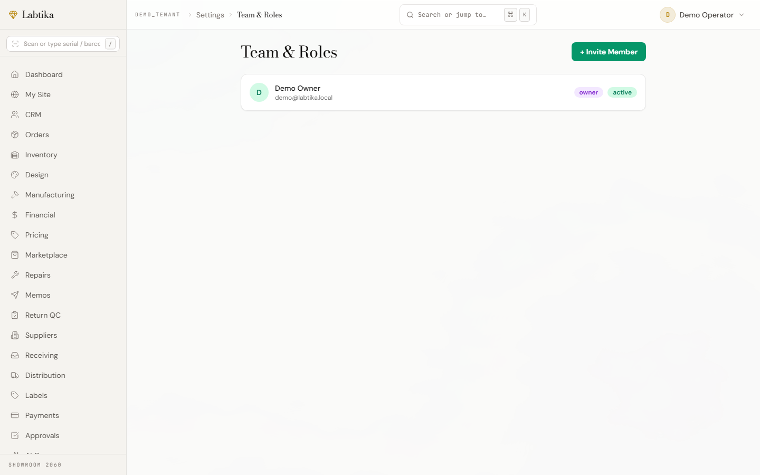Image resolution: width=760 pixels, height=475 pixels.
Task: Go to Payments in sidebar
Action: click(63, 415)
